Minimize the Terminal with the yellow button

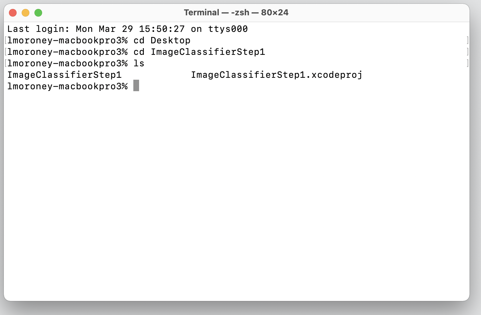[x=26, y=13]
